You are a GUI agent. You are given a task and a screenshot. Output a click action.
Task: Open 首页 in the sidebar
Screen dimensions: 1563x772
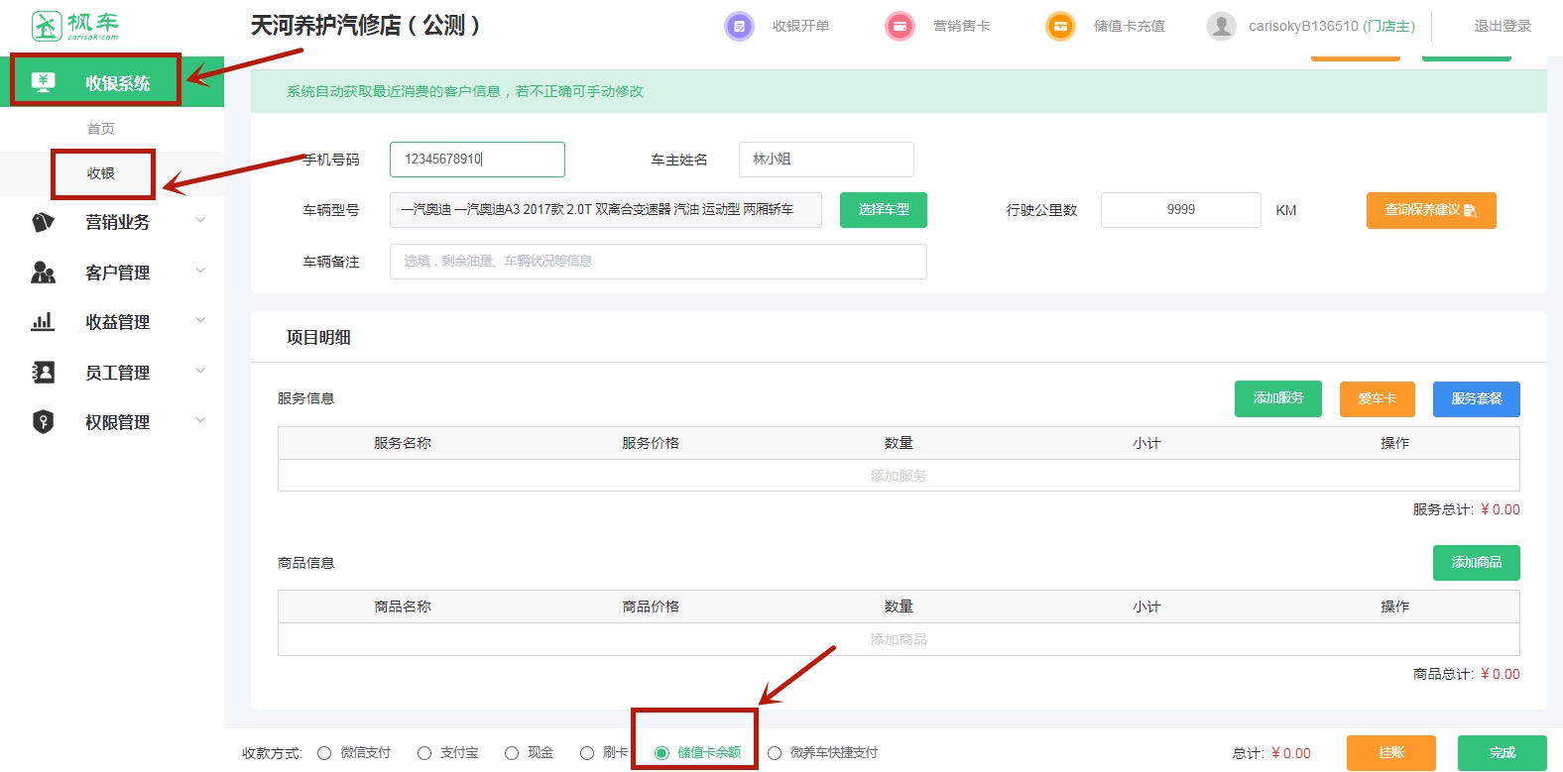[x=101, y=129]
